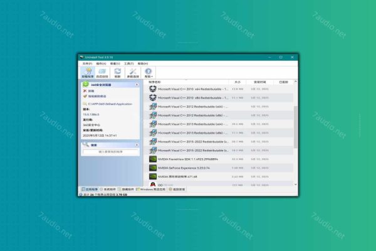Click the search programs input field
The width and height of the screenshot is (376, 251).
(x=110, y=151)
